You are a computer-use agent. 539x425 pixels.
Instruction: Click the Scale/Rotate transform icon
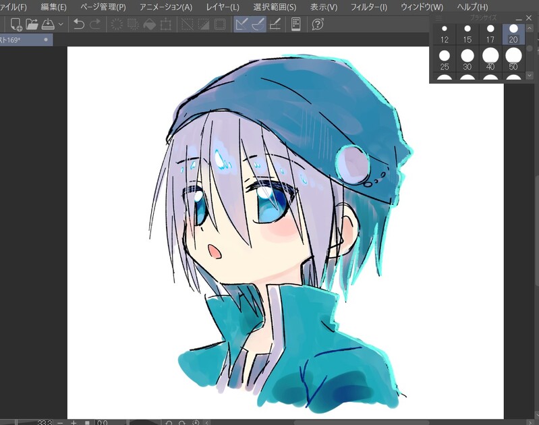pos(166,24)
